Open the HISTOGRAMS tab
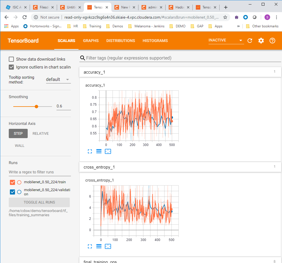This screenshot has width=282, height=263. click(x=155, y=41)
